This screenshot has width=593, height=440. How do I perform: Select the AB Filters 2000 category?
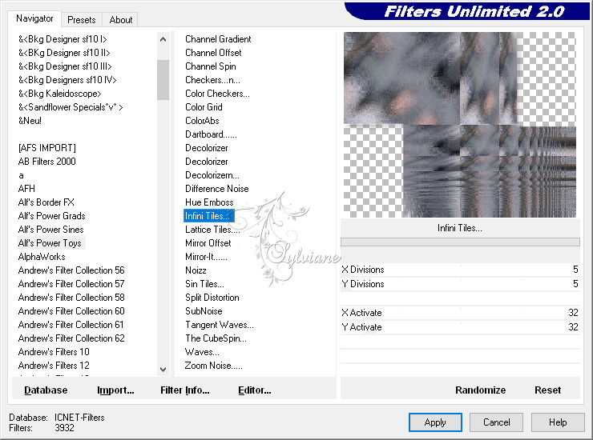[47, 162]
